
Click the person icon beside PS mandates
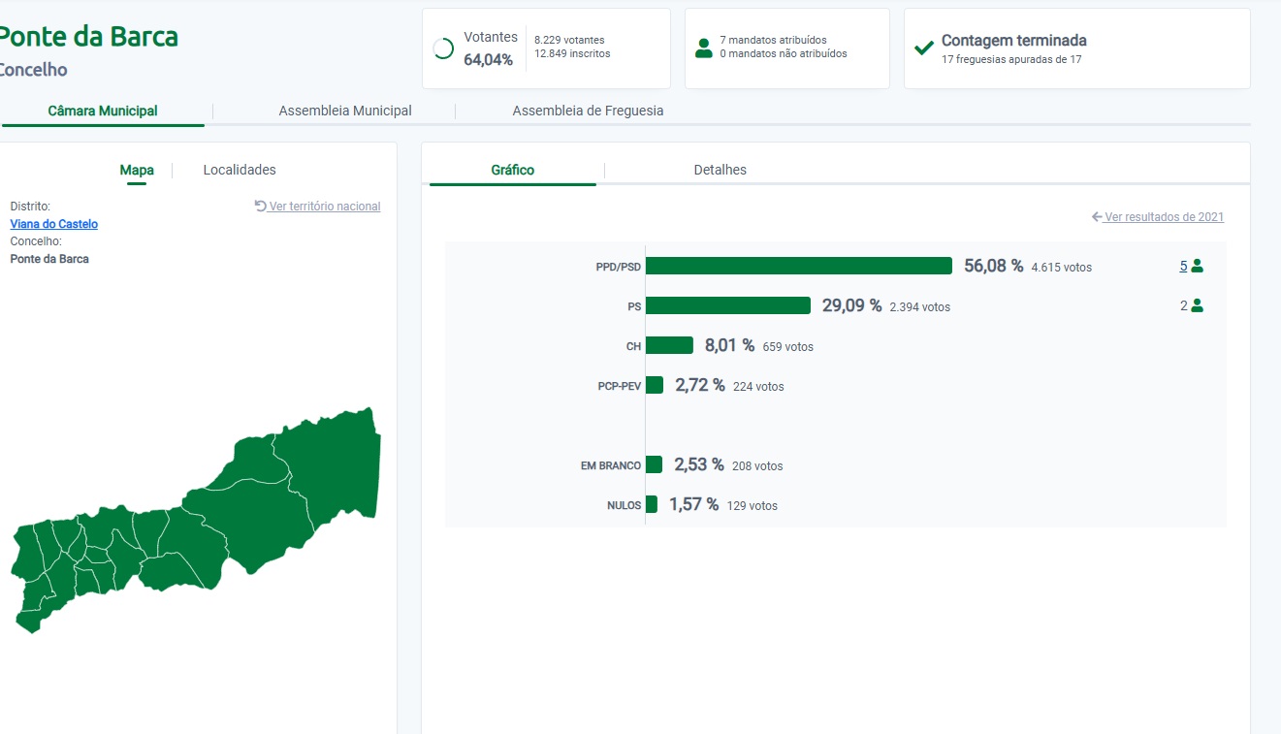click(x=1197, y=305)
